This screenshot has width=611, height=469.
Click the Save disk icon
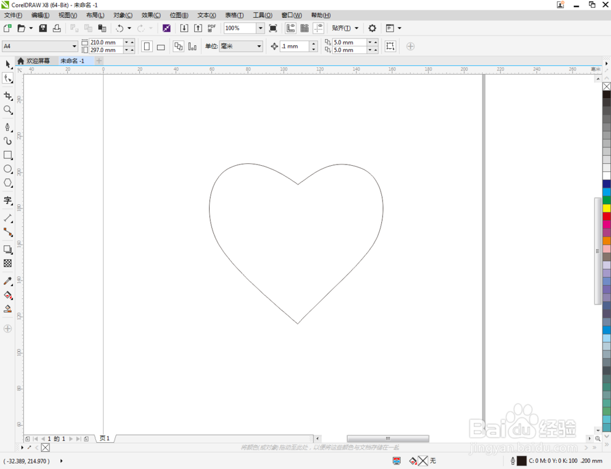[43, 28]
